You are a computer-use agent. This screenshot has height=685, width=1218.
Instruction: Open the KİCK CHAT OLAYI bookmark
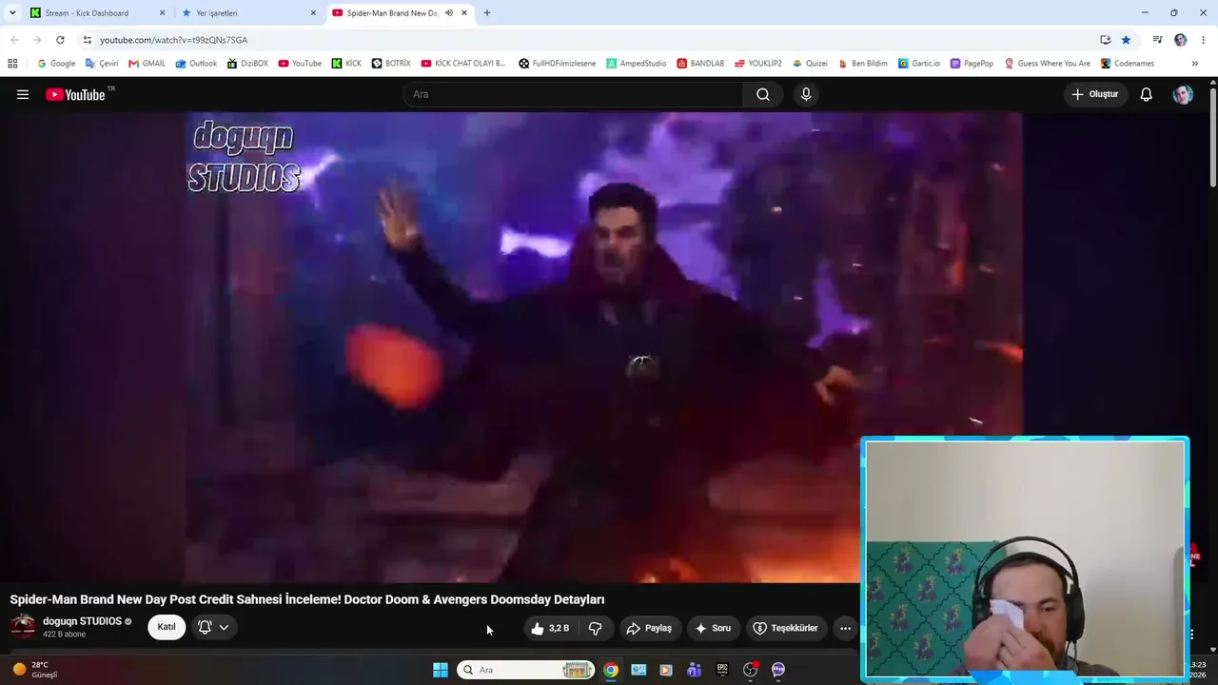[x=463, y=64]
